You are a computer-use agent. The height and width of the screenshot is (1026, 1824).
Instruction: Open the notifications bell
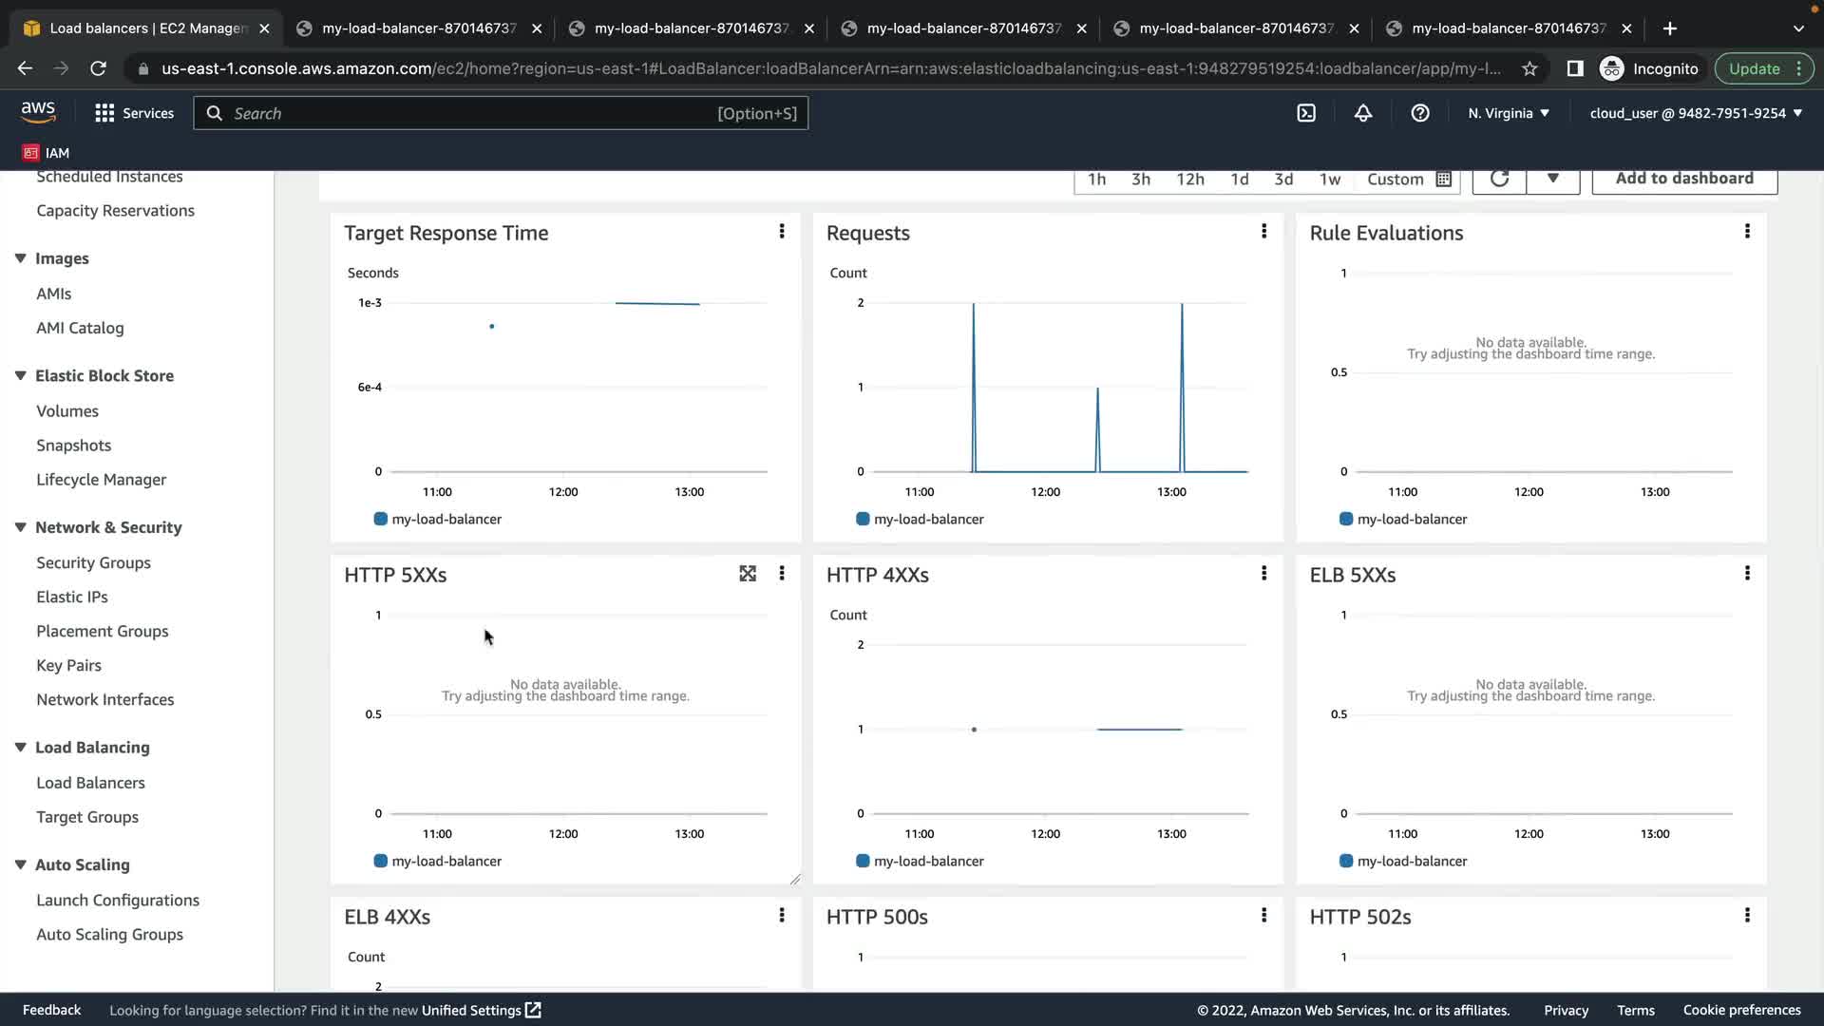[x=1363, y=113]
